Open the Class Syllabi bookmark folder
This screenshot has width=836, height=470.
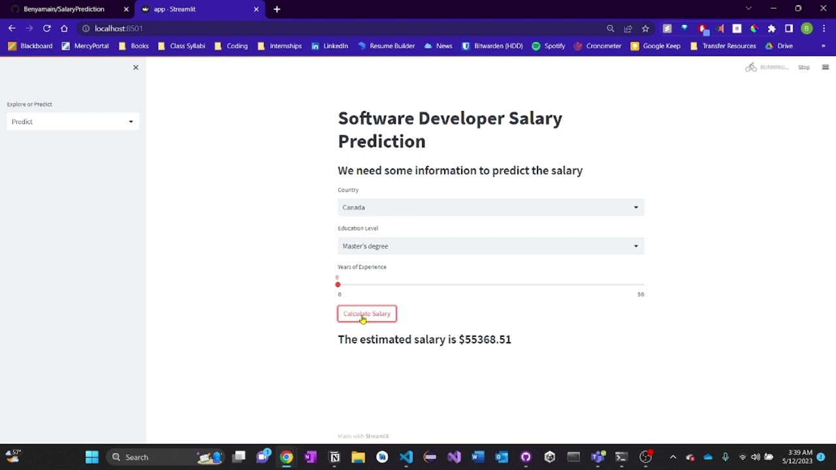tap(182, 46)
